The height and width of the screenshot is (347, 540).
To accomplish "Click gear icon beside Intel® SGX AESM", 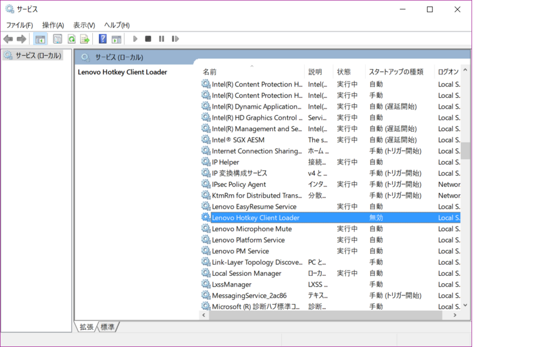I will tap(206, 140).
